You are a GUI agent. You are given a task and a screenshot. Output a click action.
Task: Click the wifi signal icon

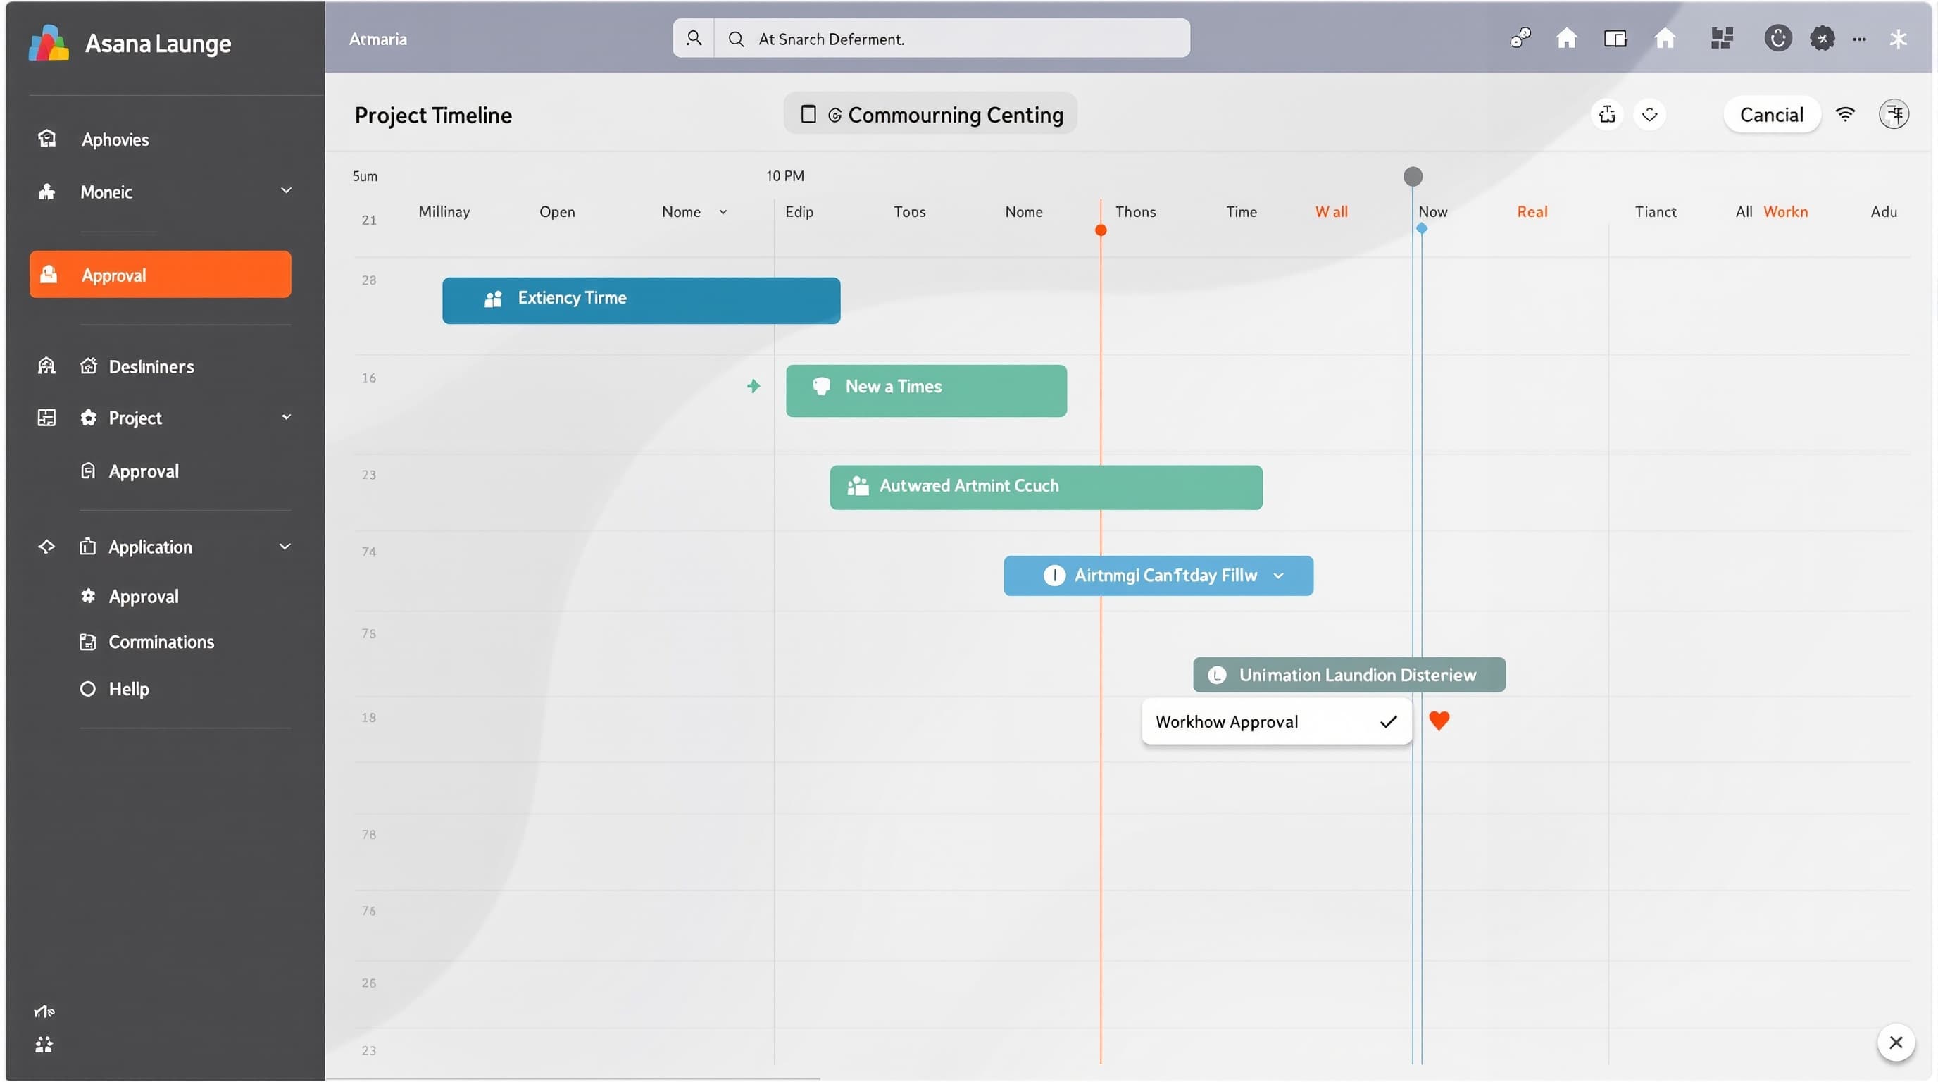(1846, 114)
